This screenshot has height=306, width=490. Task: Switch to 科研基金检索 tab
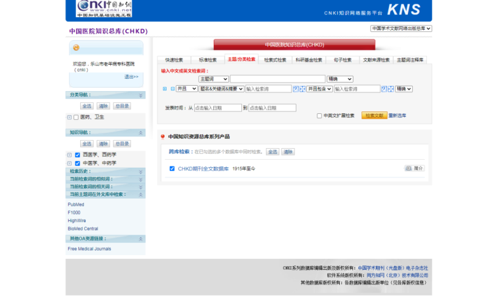pyautogui.click(x=309, y=60)
